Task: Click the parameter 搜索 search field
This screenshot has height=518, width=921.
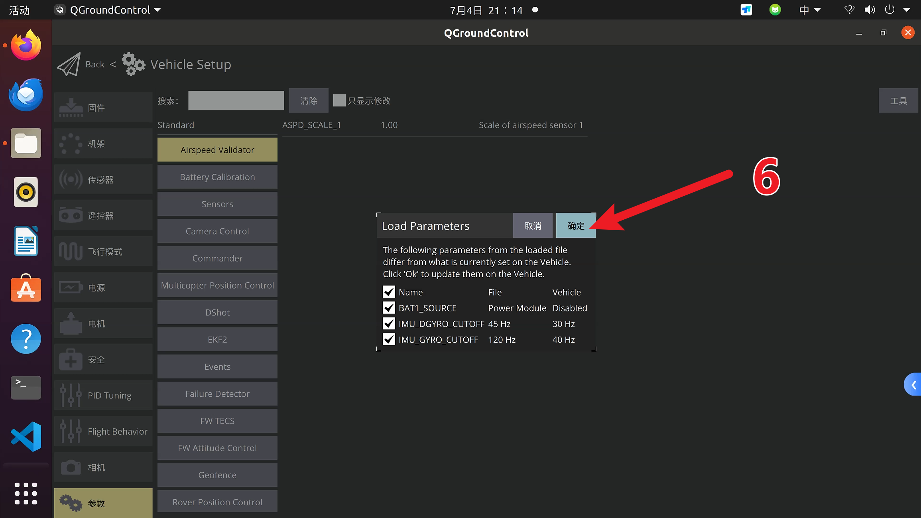Action: [x=236, y=100]
